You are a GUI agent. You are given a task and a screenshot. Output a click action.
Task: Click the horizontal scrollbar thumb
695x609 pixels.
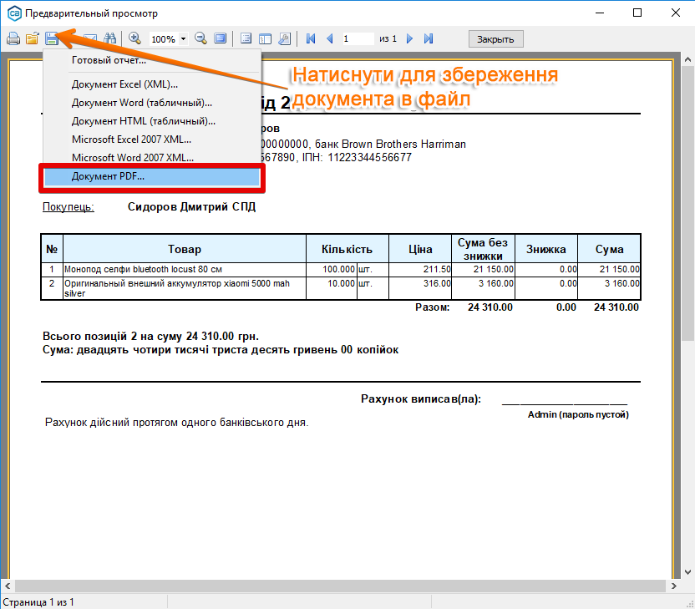[x=340, y=586]
